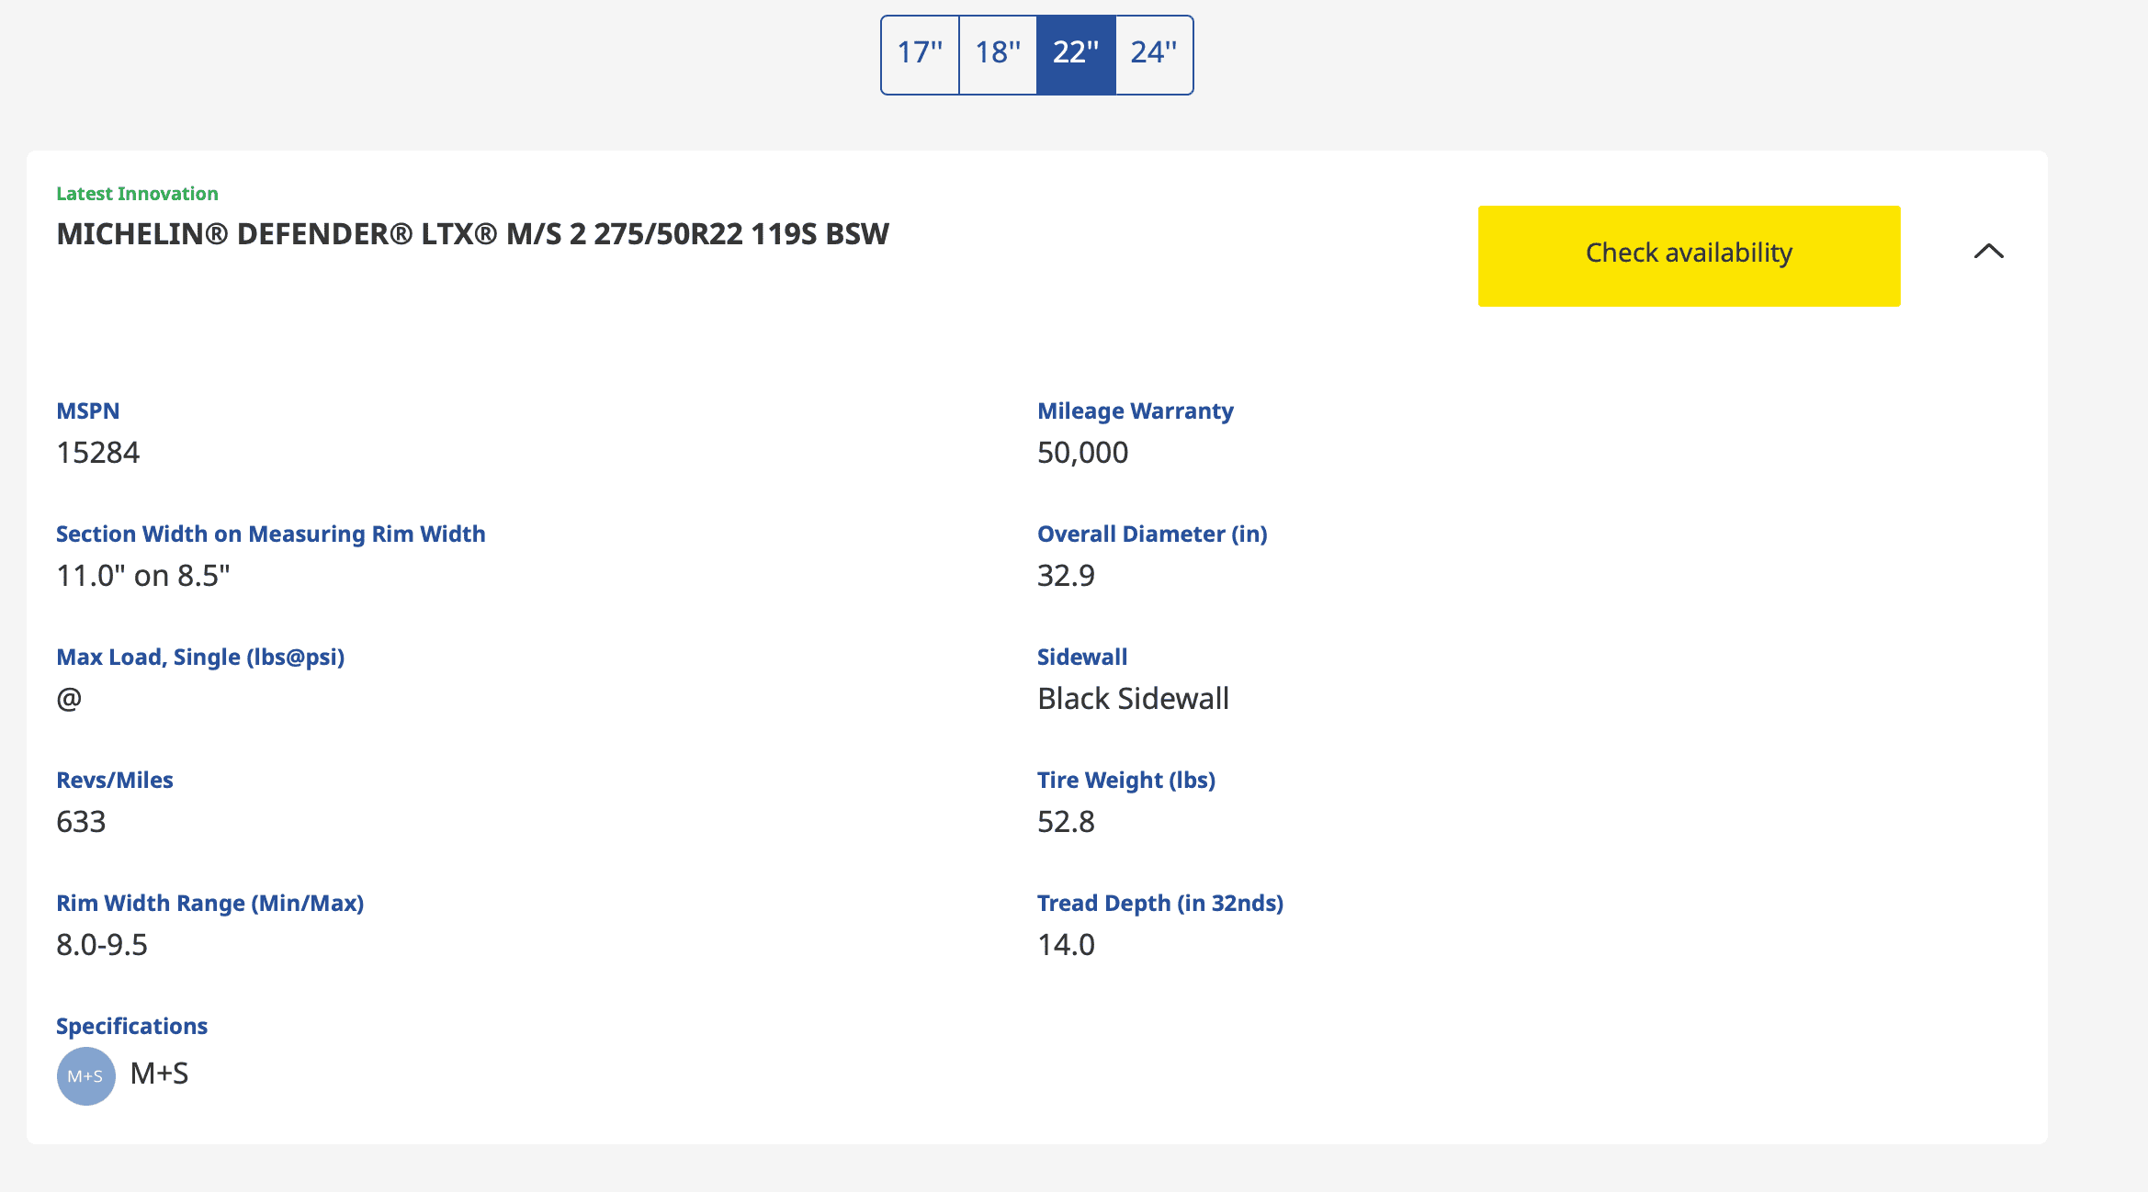2148x1192 pixels.
Task: Select the 17" rim size tab
Action: point(920,54)
